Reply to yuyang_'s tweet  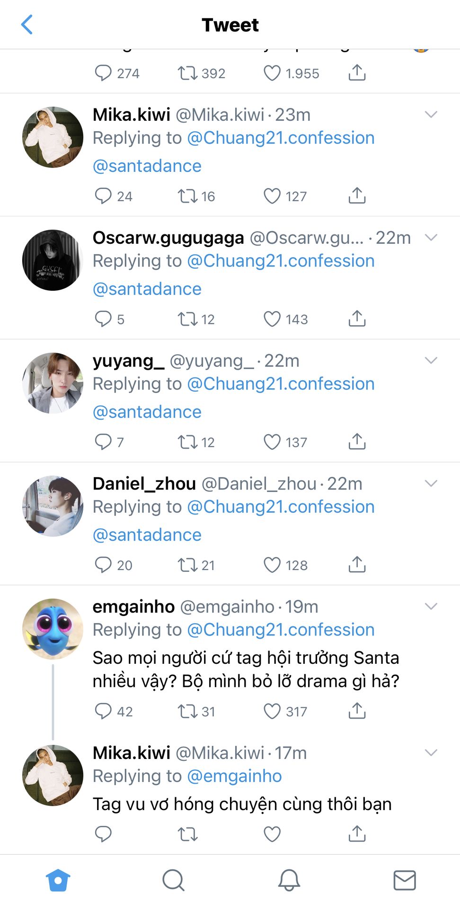tap(103, 442)
